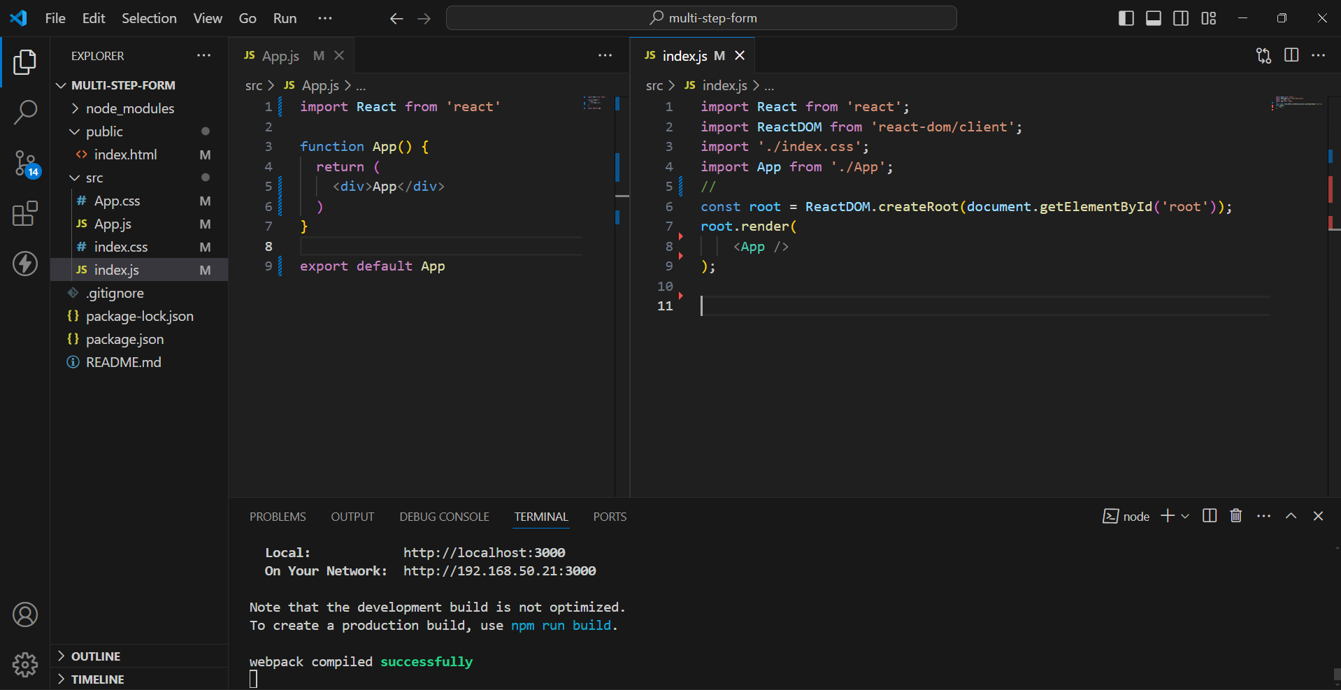
Task: Show overflow menu items via ellipsis
Action: pos(325,18)
